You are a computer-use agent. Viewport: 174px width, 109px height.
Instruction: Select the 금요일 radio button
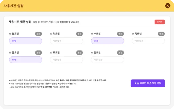(10, 53)
